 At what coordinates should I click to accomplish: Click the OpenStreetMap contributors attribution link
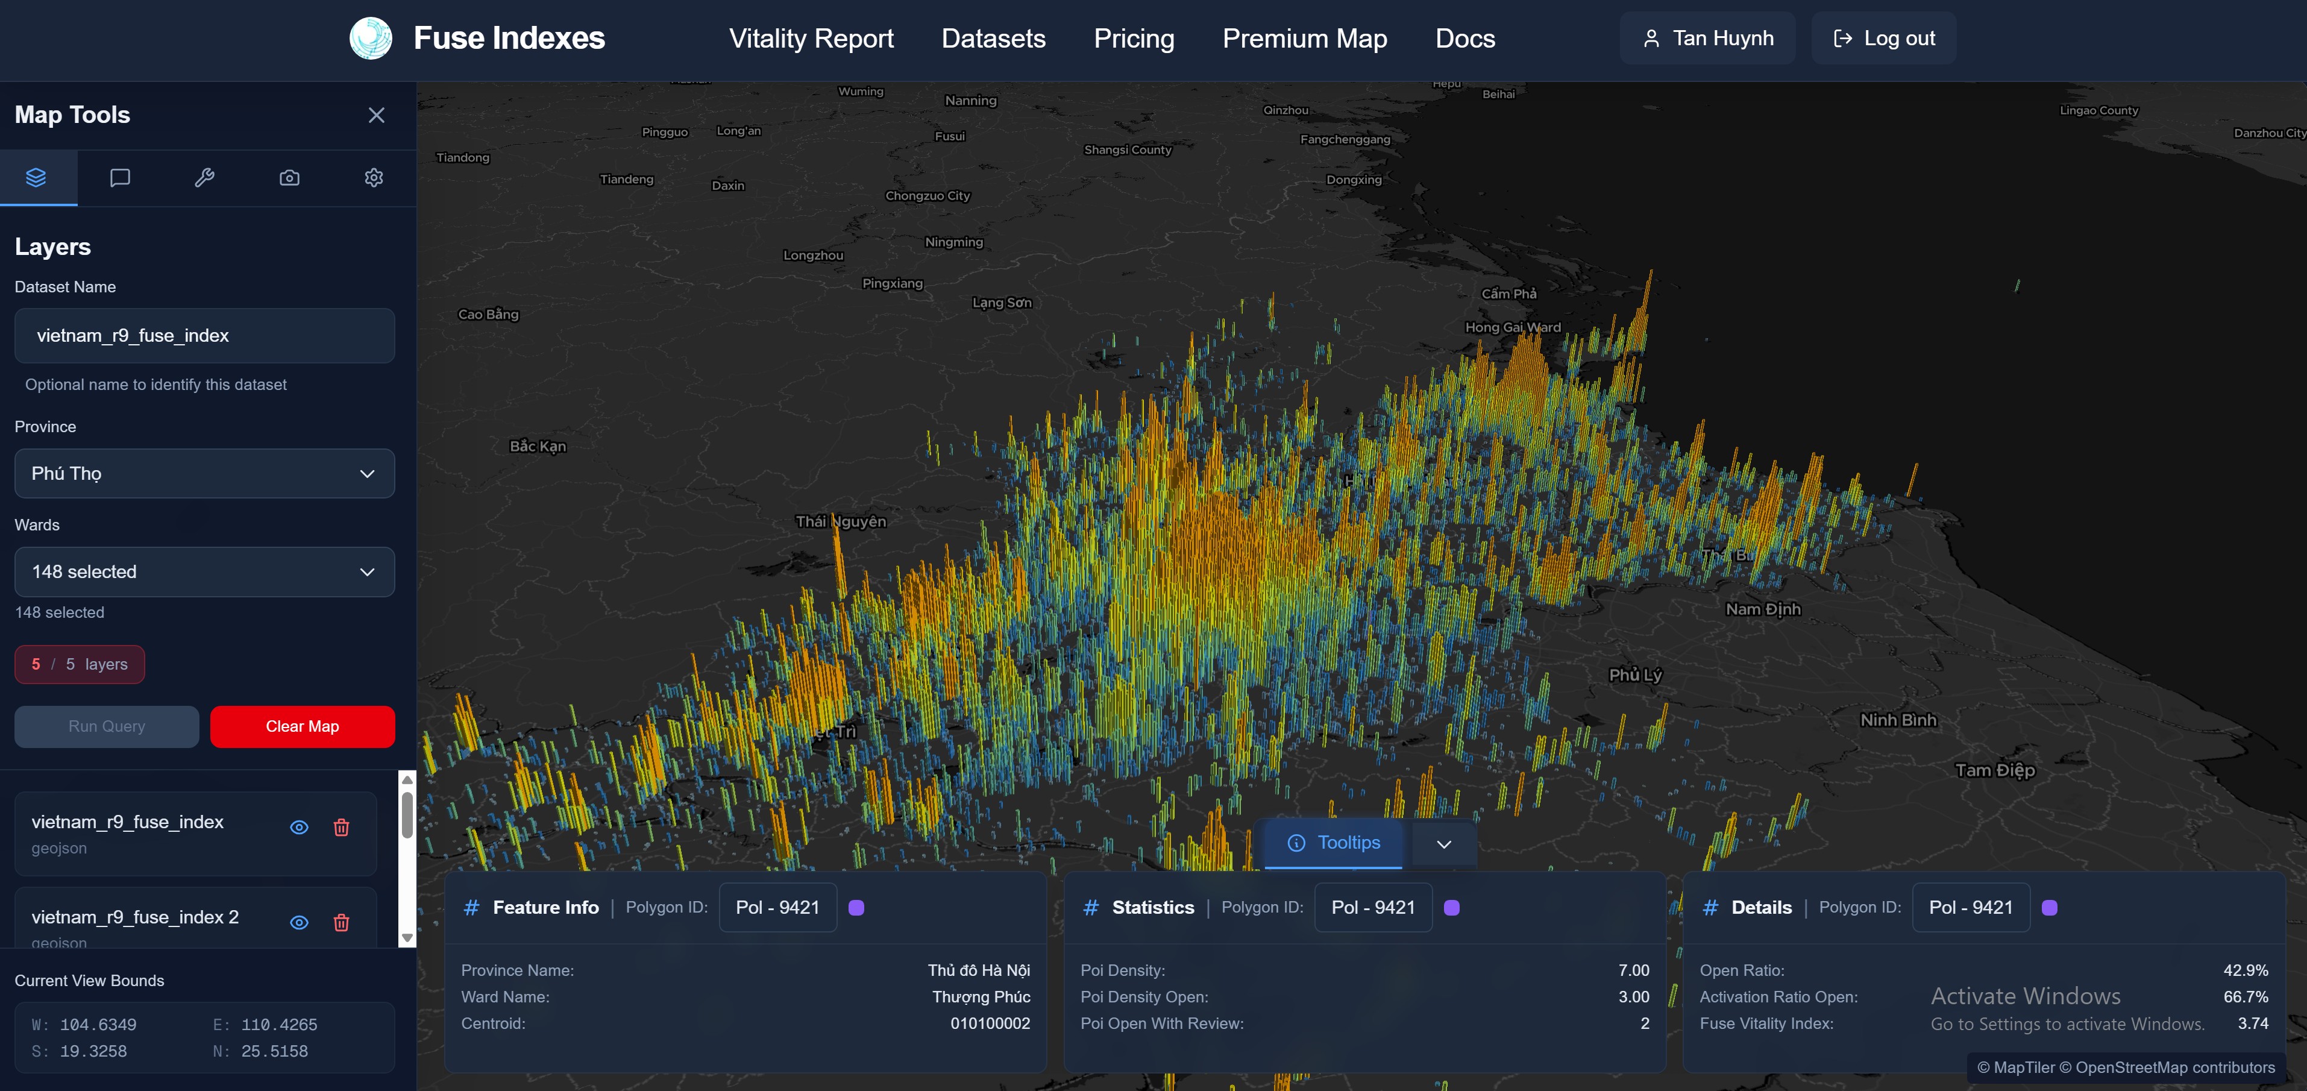pyautogui.click(x=2167, y=1067)
